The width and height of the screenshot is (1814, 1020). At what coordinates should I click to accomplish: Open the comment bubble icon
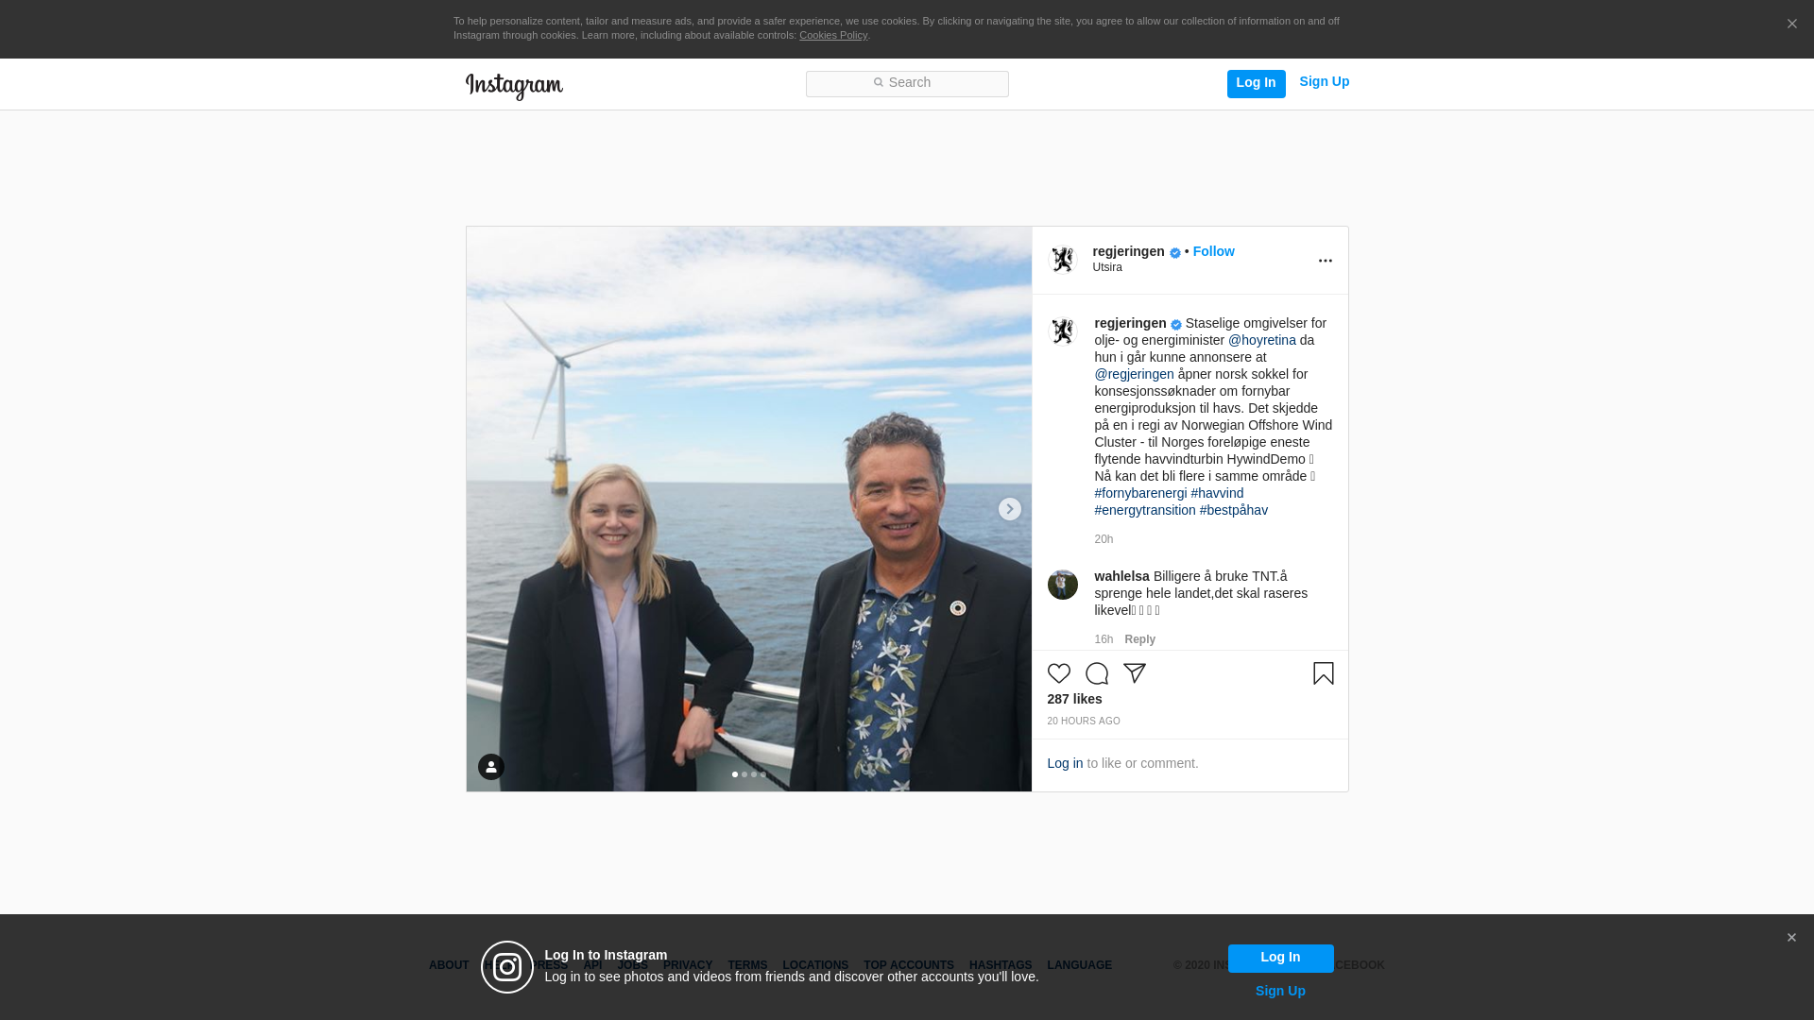click(x=1096, y=673)
